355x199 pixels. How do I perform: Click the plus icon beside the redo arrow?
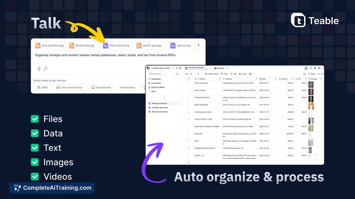tap(198, 74)
